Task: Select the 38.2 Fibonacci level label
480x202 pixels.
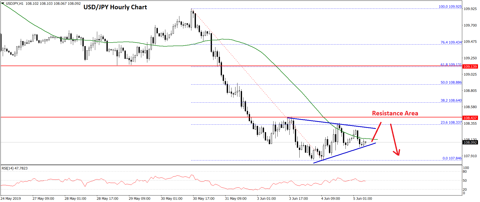Action: point(451,100)
